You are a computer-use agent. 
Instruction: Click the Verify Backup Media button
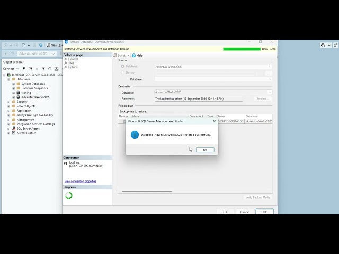(x=257, y=197)
